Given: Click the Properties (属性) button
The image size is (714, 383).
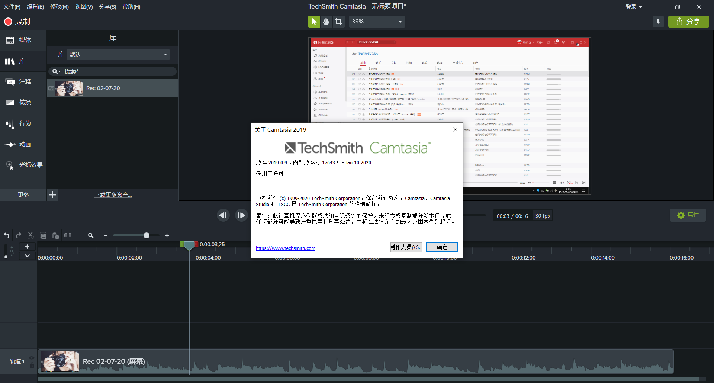Looking at the screenshot, I should 688,215.
